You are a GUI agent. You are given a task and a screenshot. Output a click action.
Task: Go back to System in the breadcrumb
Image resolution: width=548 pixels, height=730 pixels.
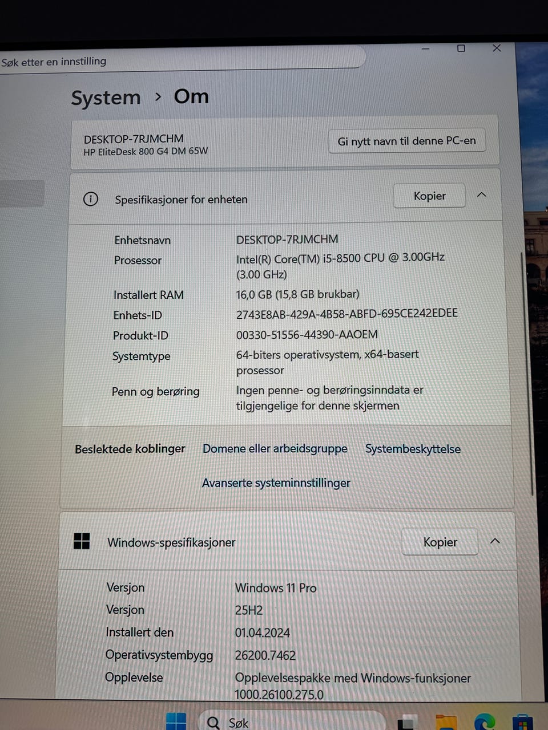pos(106,98)
